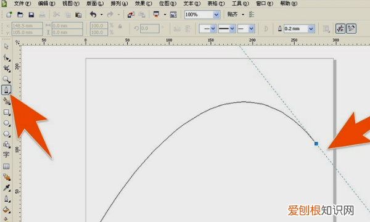The height and width of the screenshot is (222, 370).
Task: Select the Crop tool
Action: (6, 68)
